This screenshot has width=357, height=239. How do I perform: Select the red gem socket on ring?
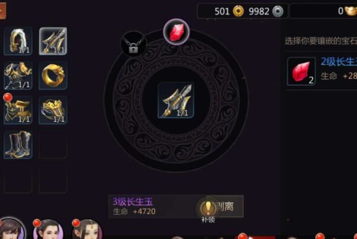click(x=176, y=32)
